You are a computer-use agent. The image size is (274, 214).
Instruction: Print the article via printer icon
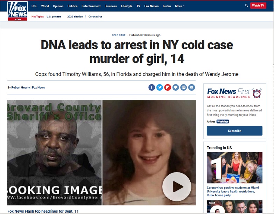point(183,87)
